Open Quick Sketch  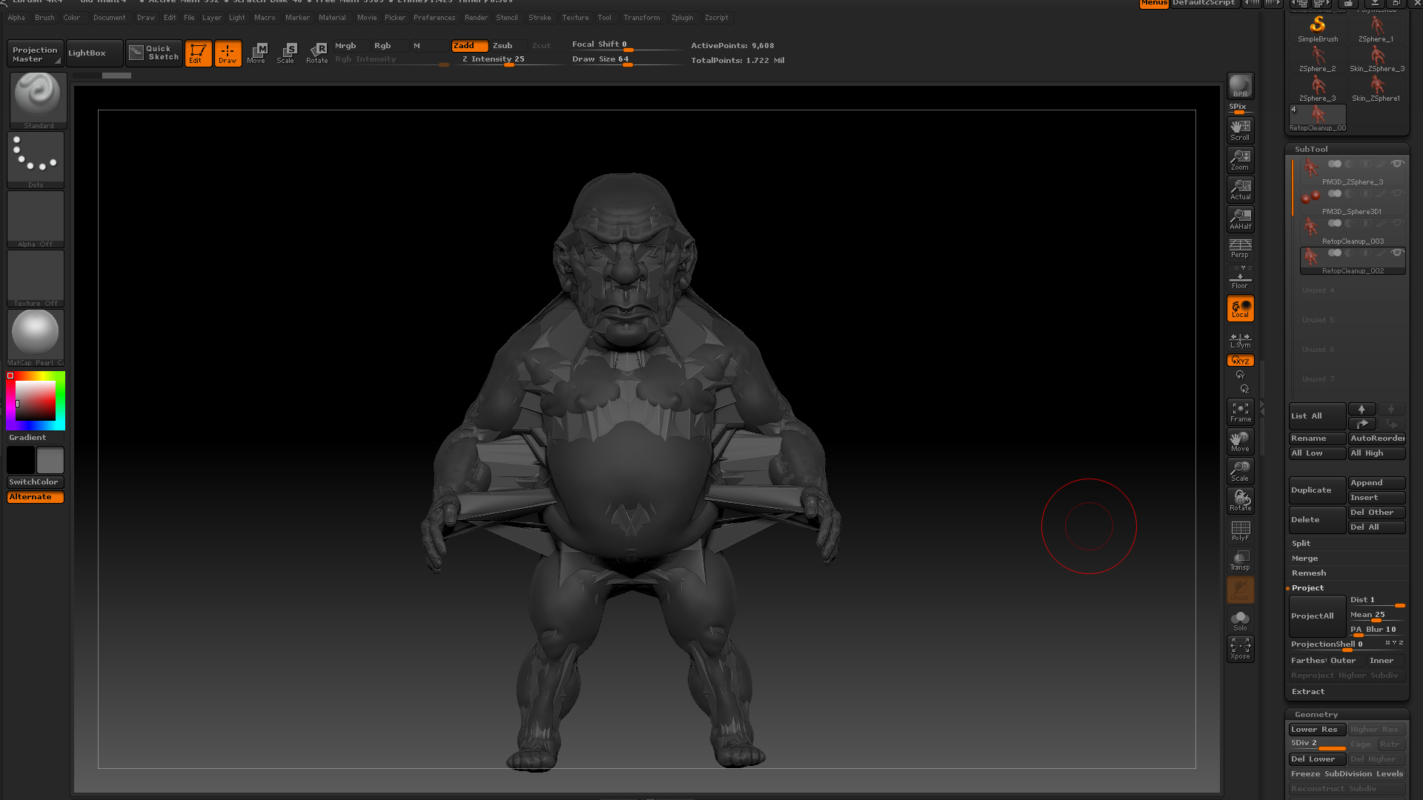tap(154, 53)
